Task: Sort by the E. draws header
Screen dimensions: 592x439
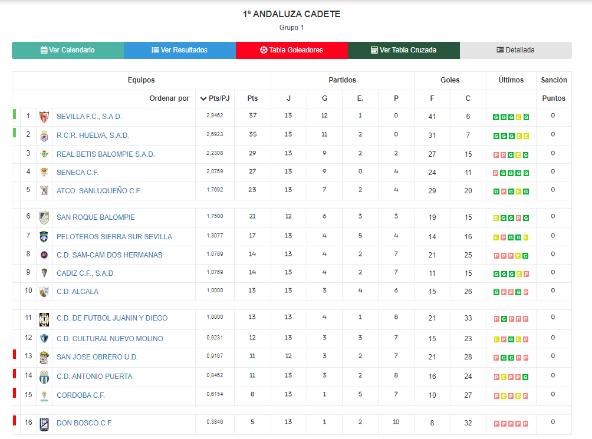Action: coord(360,98)
